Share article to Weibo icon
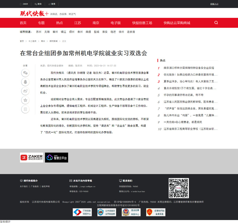238x223 pixels. coord(26,91)
